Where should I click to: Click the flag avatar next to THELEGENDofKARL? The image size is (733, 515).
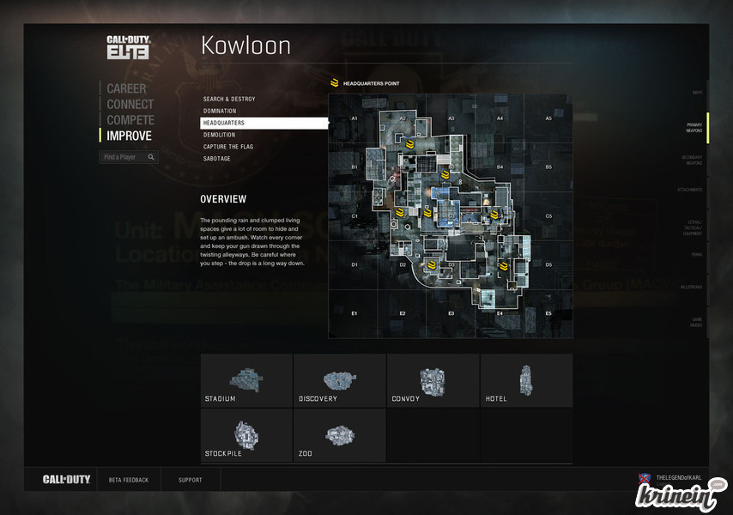(x=644, y=477)
